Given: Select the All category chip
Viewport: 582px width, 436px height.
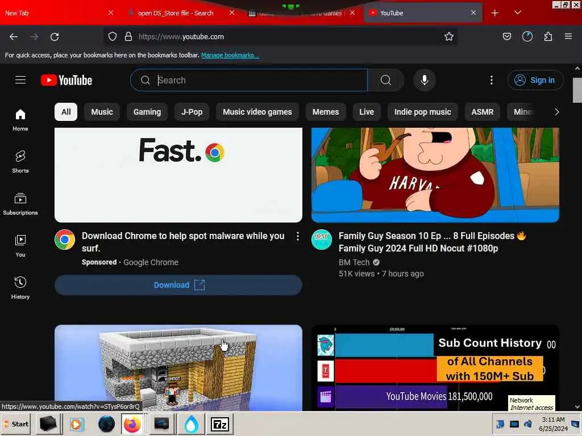Looking at the screenshot, I should point(66,112).
